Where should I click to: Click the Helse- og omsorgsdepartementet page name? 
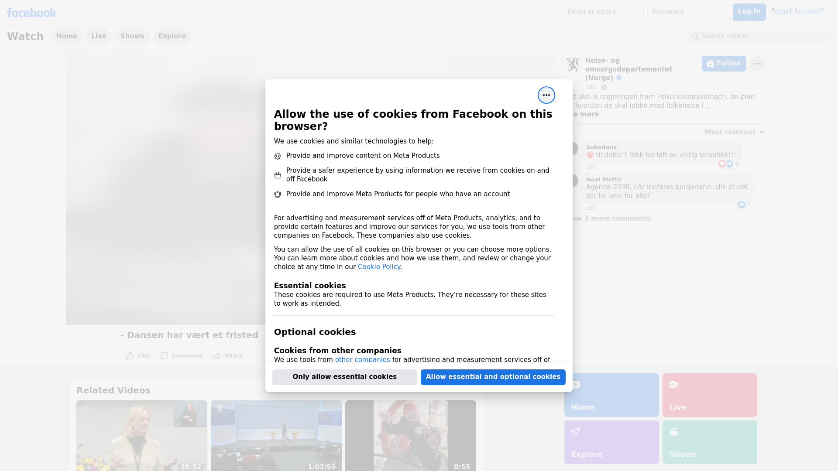click(628, 69)
